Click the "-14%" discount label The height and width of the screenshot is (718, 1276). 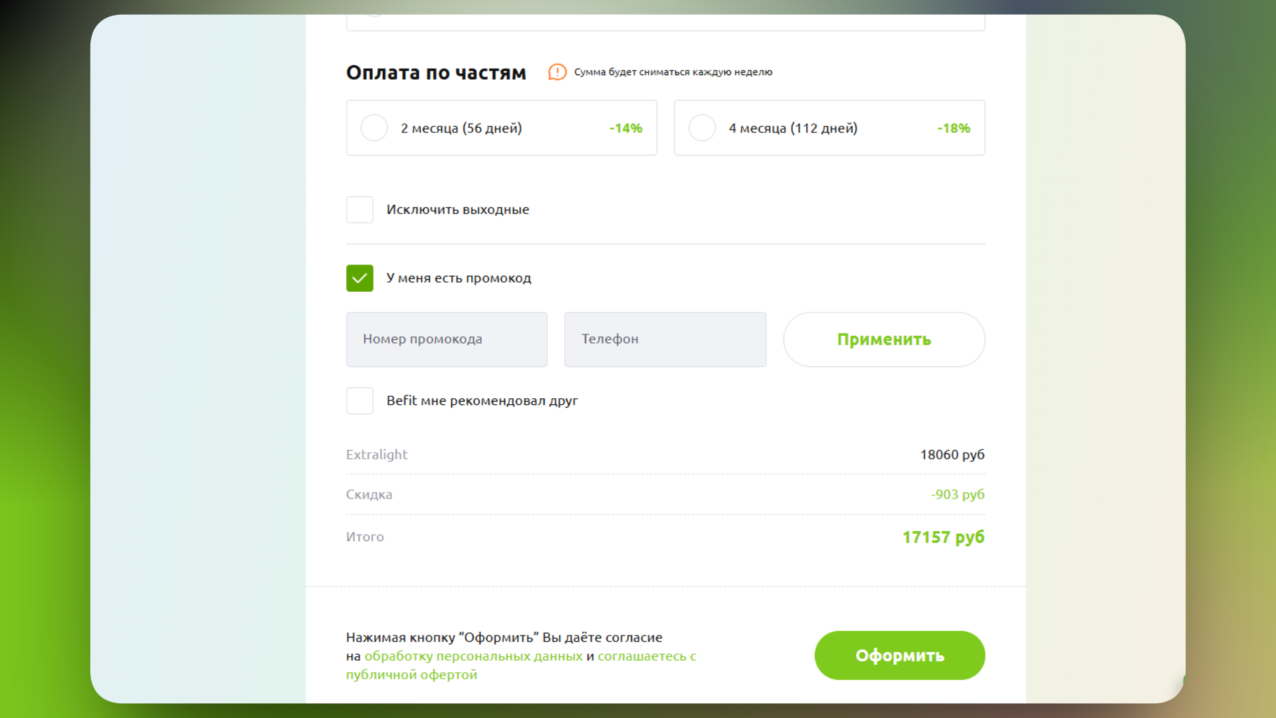click(625, 128)
